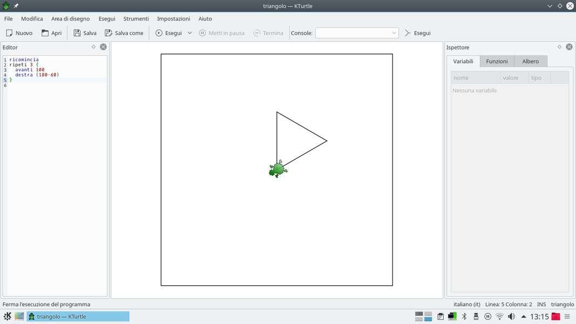Detach the Ispettore panel with diamond icon
The width and height of the screenshot is (576, 324).
559,47
